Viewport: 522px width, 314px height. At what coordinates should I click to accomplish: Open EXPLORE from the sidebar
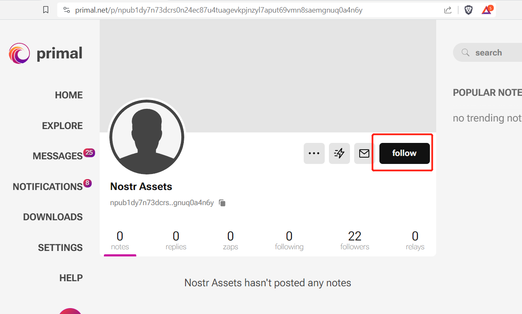point(62,126)
